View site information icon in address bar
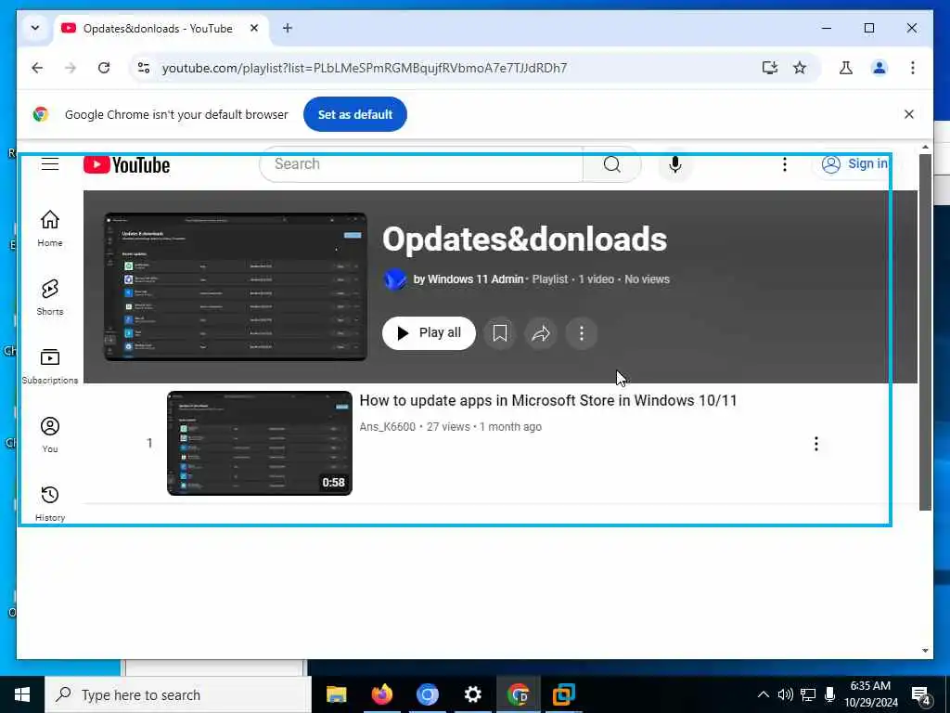This screenshot has width=950, height=713. [144, 67]
